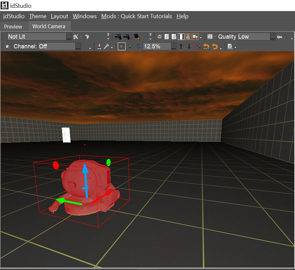Image resolution: width=295 pixels, height=270 pixels.
Task: Click the pickaxe icon
Action: pos(287,36)
